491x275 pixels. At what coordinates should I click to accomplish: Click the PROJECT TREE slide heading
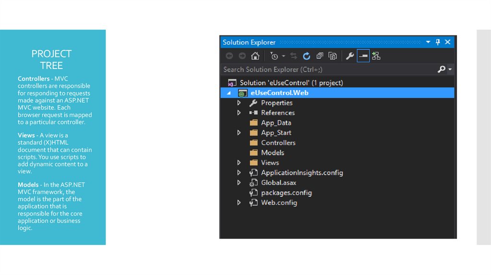click(51, 59)
